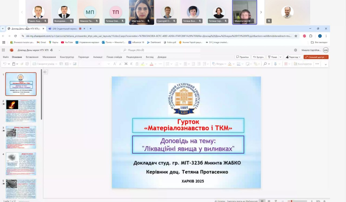Expand the Показ slideshow dropdown arrow
The image size is (346, 202).
click(x=280, y=57)
